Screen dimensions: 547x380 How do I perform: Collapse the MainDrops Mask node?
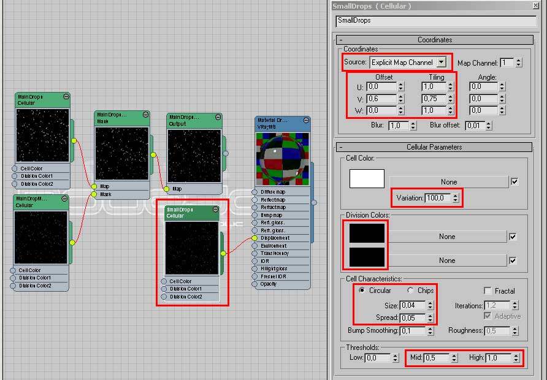point(145,115)
